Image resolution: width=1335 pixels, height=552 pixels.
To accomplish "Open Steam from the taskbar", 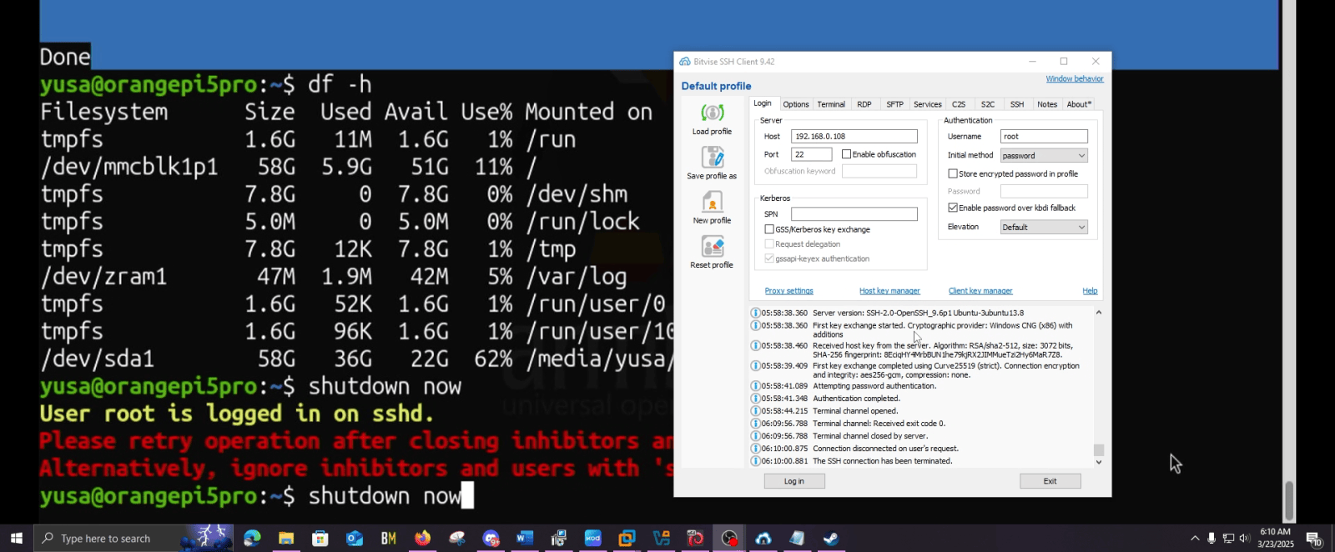I will pyautogui.click(x=831, y=539).
